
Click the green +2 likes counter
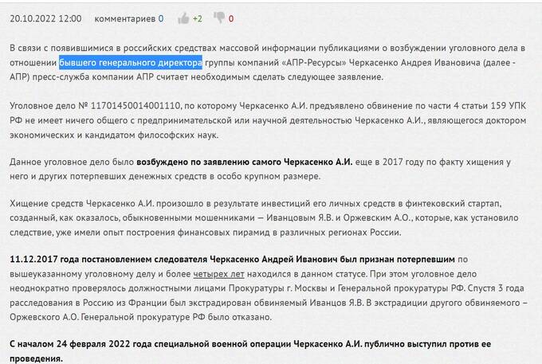[198, 18]
